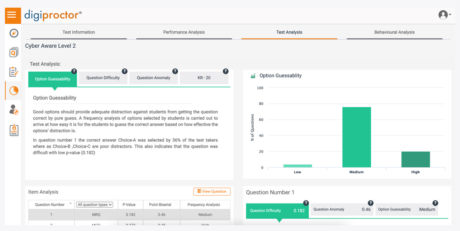Click the View Question button
This screenshot has height=231, width=460.
click(212, 192)
